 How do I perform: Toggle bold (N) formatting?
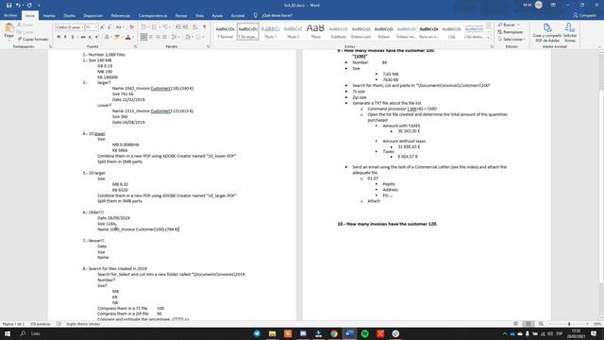[59, 37]
